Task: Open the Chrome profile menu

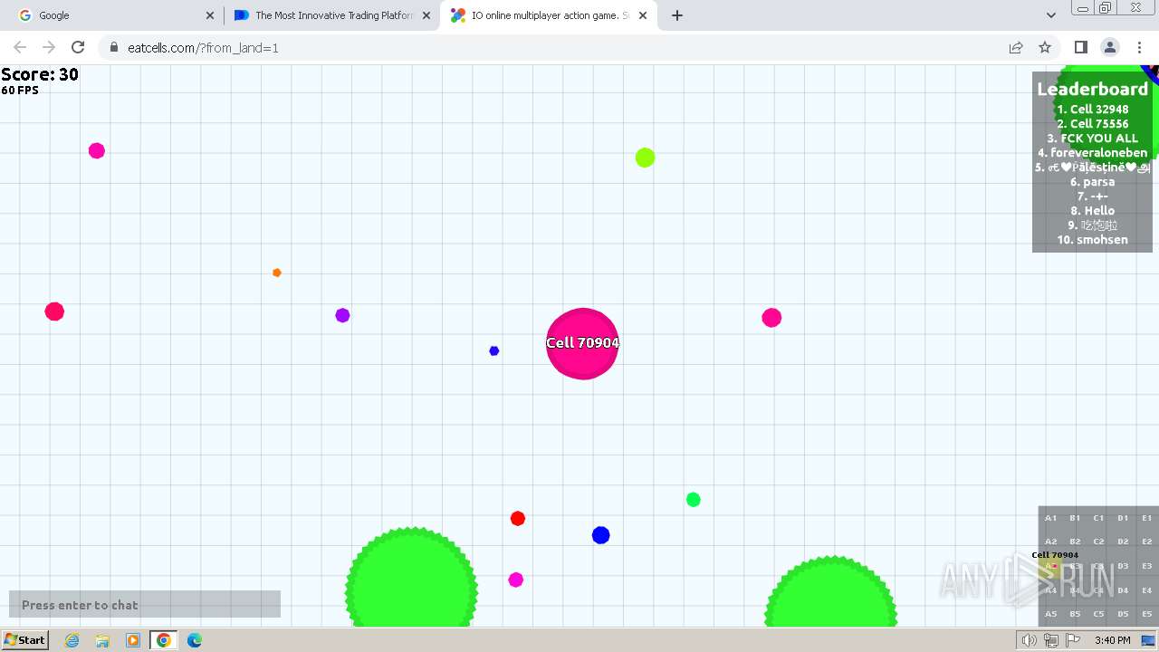Action: coord(1109,47)
